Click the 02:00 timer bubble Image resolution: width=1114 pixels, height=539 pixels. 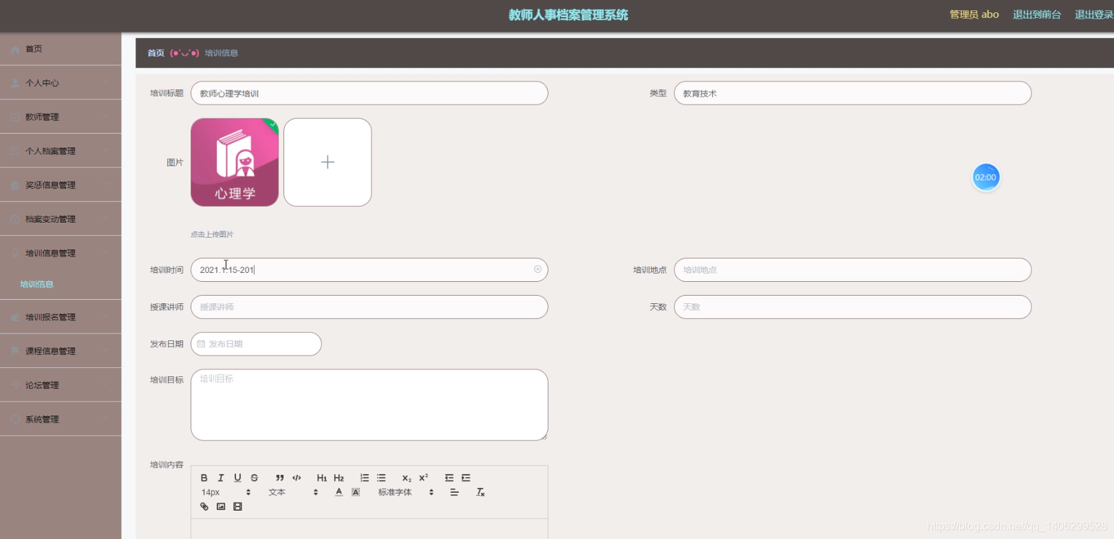click(x=985, y=177)
